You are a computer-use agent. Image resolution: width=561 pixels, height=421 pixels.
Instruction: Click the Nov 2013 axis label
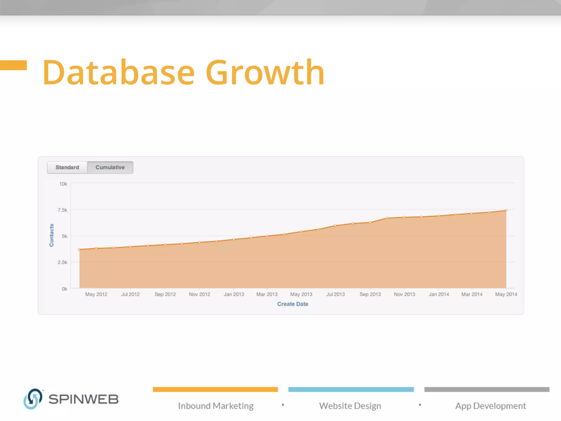(405, 294)
